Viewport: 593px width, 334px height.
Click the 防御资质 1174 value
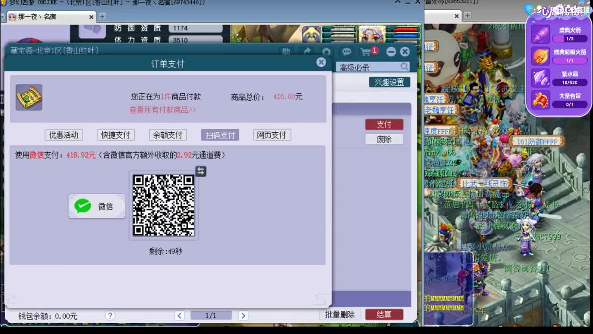pyautogui.click(x=195, y=28)
